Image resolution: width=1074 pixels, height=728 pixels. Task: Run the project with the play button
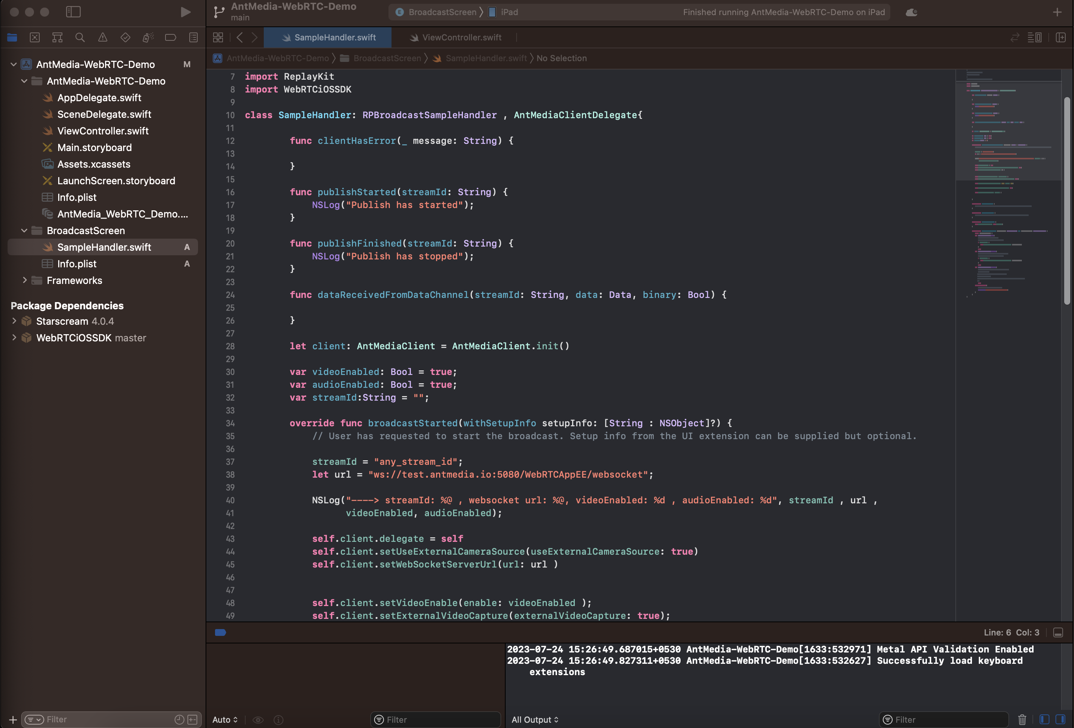point(185,12)
